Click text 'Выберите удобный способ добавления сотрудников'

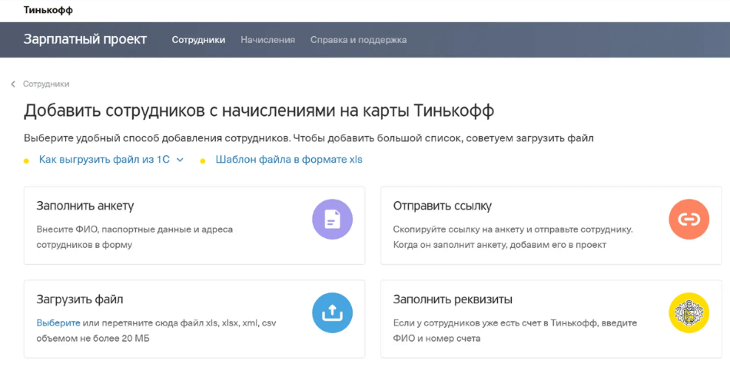[x=156, y=138]
